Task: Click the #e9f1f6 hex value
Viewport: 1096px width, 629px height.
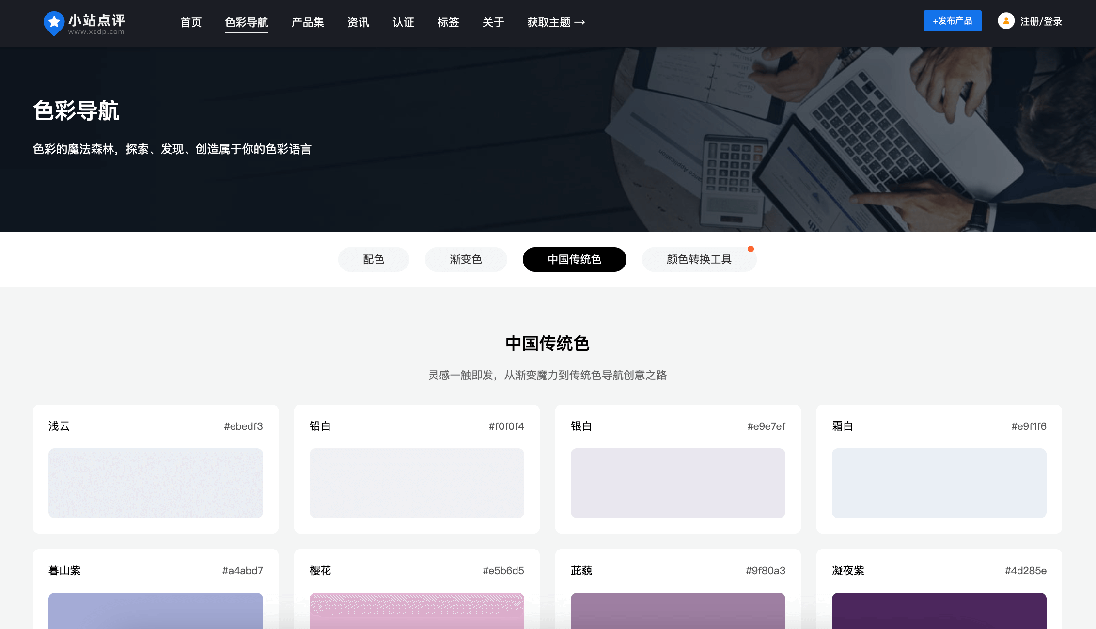Action: coord(1029,426)
